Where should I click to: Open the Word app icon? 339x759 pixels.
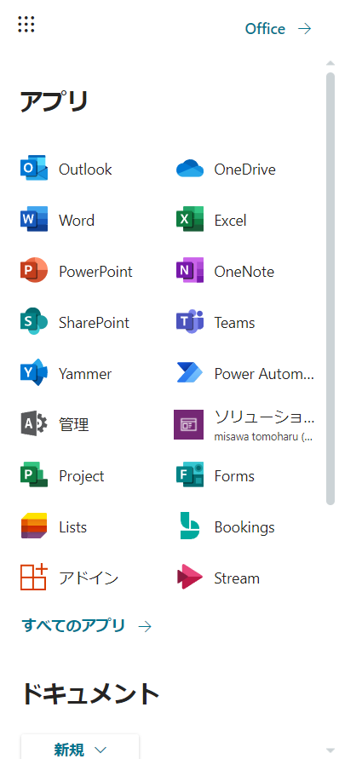coord(34,220)
